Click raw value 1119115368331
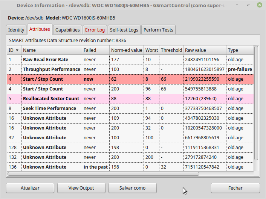Screen dimensions: 266x199 [202, 148]
